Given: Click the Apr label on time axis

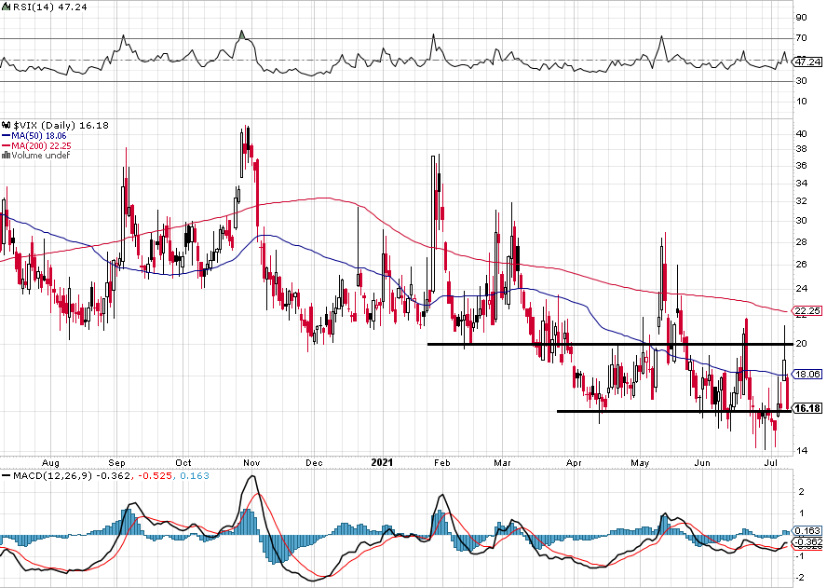Looking at the screenshot, I should (x=574, y=463).
